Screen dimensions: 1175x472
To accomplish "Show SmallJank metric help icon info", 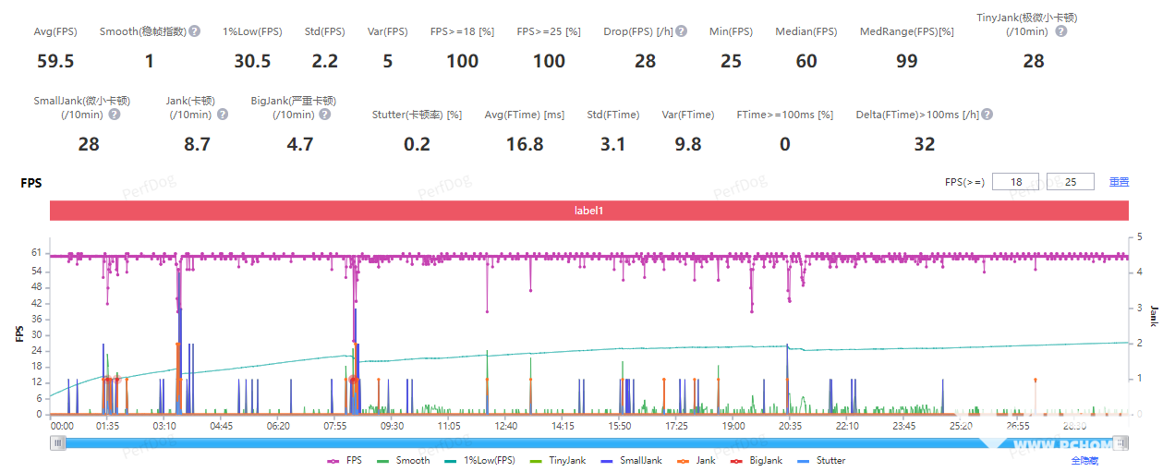I will pyautogui.click(x=115, y=115).
